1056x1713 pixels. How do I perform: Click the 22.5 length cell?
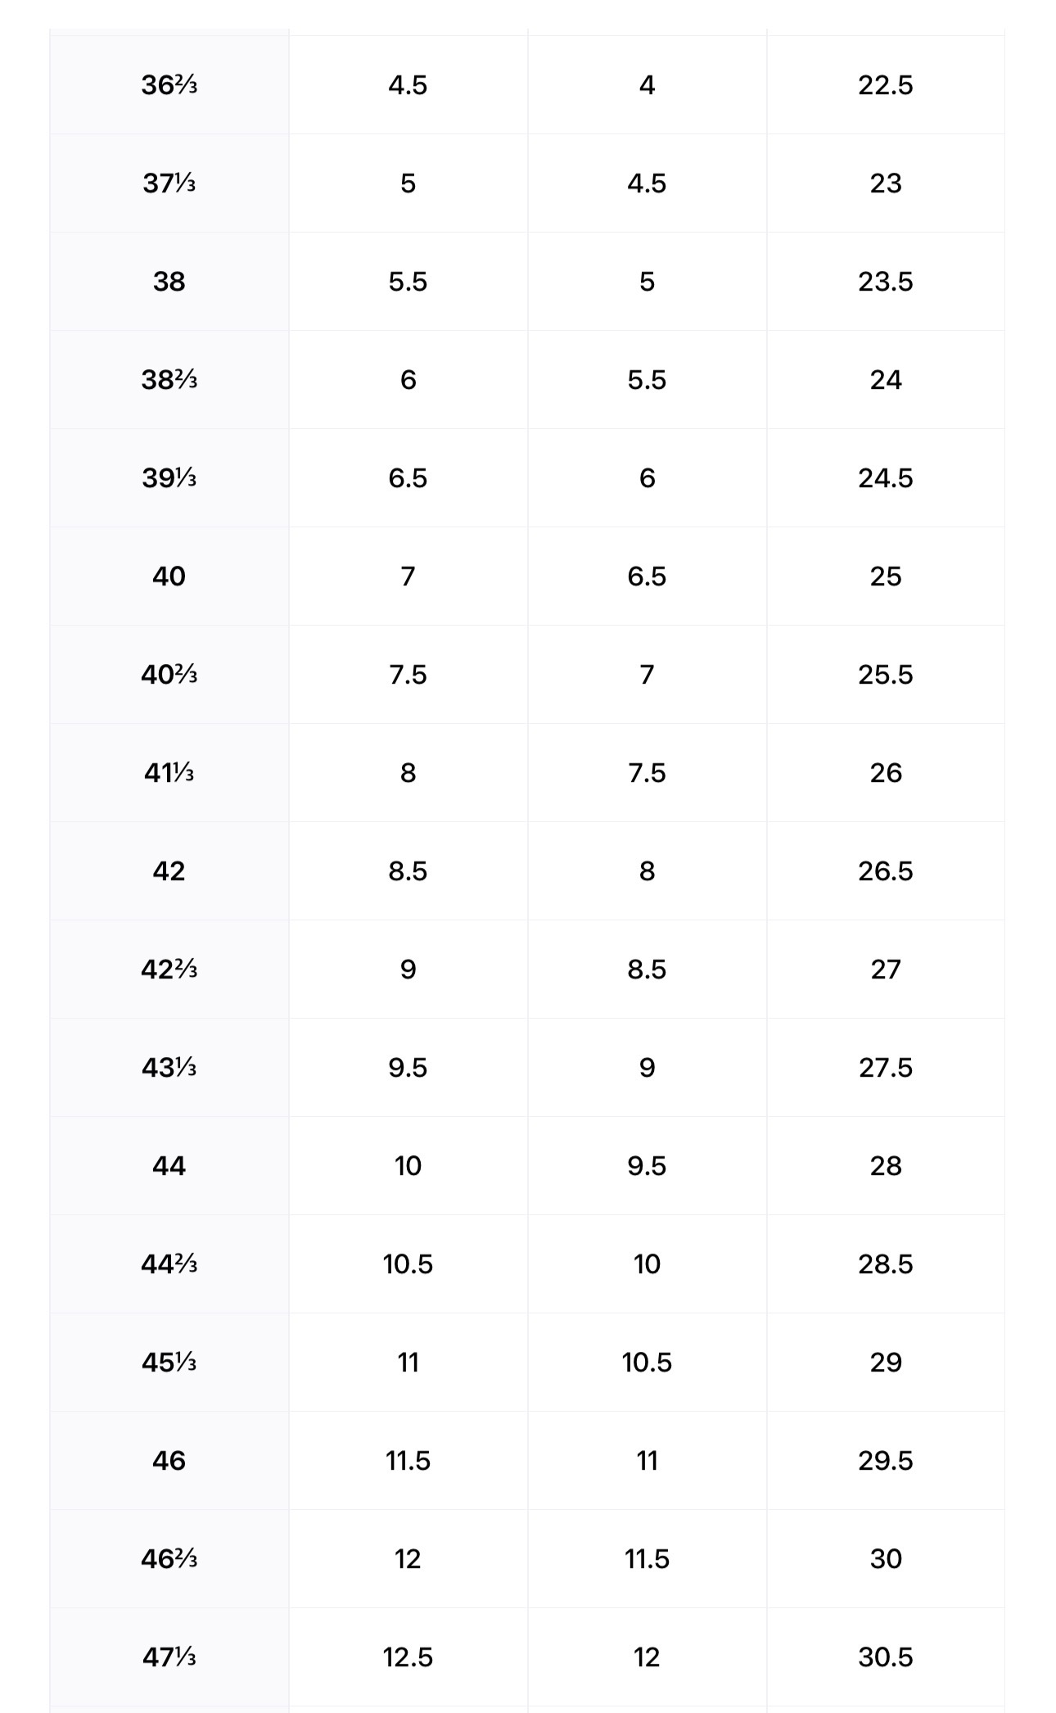885,85
